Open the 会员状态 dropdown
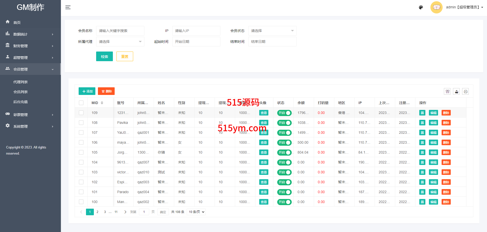 [272, 31]
